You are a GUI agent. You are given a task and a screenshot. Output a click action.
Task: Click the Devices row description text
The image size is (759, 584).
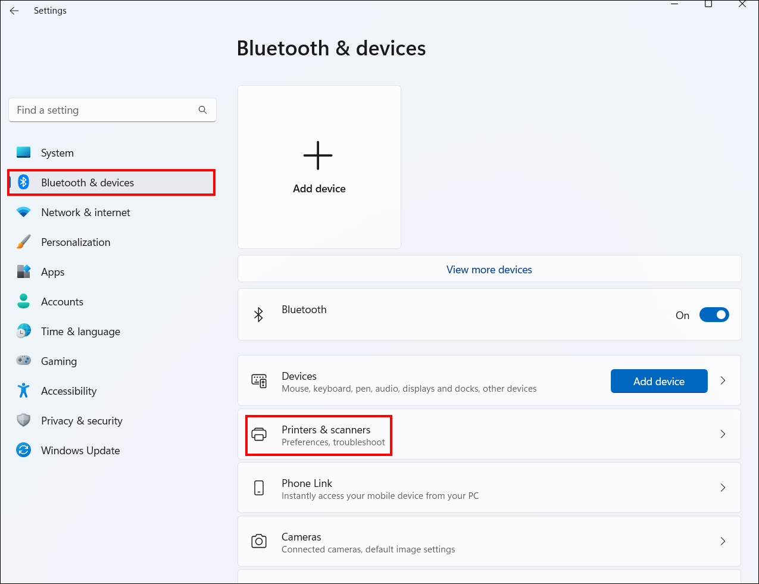pyautogui.click(x=409, y=389)
